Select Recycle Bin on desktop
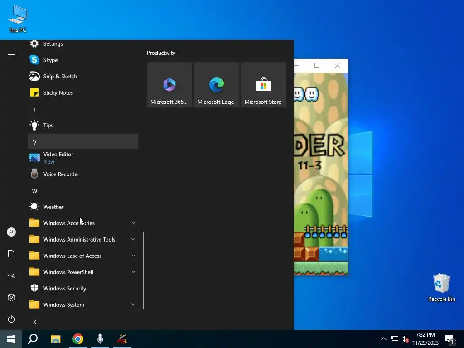Viewport: 464px width, 348px height. point(441,287)
